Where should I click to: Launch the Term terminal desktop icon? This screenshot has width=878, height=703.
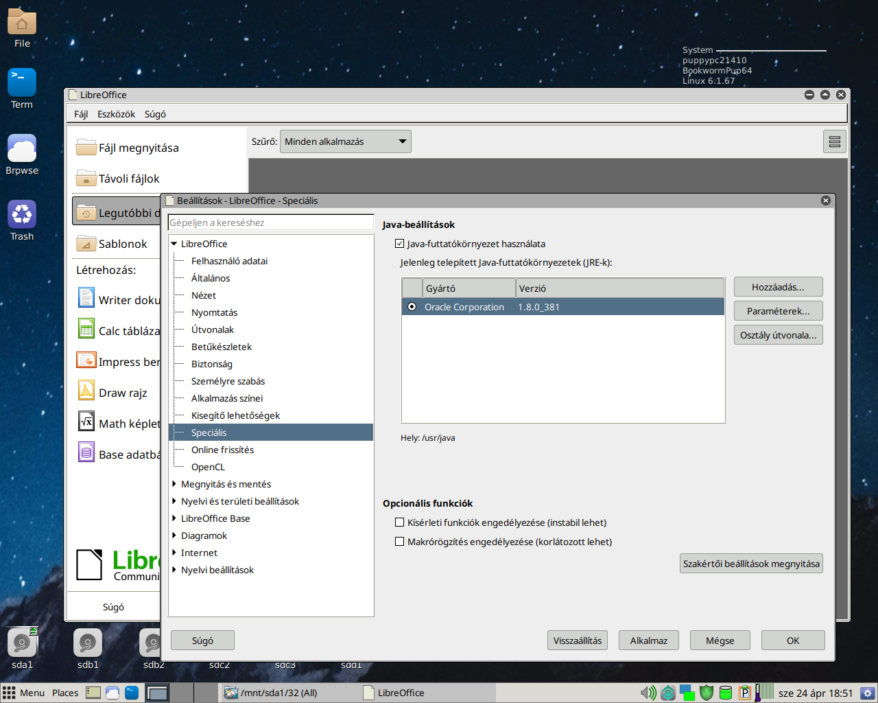pos(22,82)
